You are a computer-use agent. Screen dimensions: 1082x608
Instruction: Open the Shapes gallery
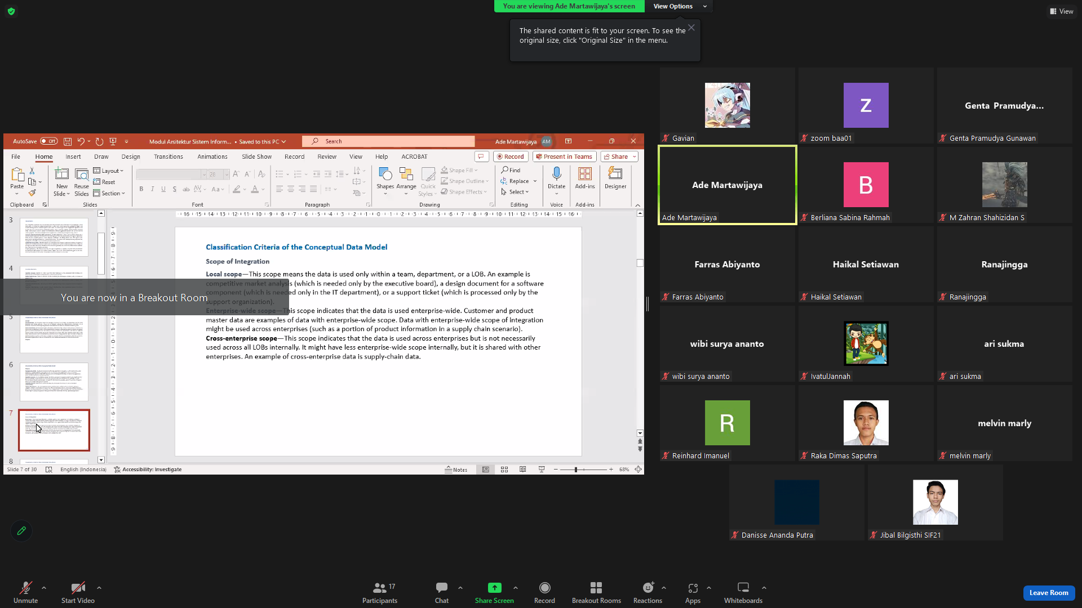pos(385,181)
